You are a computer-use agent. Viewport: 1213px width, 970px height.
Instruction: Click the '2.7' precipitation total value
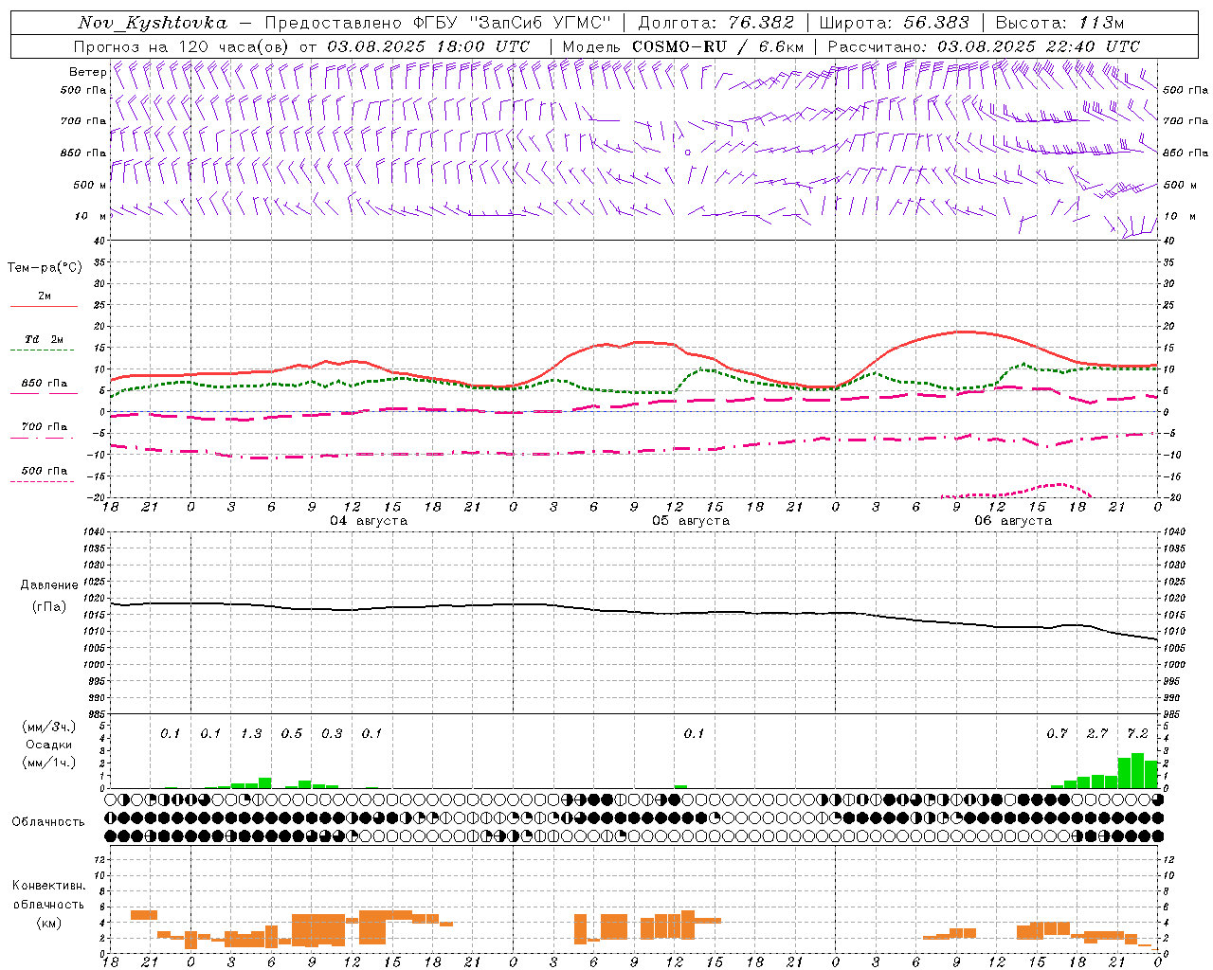(1097, 733)
